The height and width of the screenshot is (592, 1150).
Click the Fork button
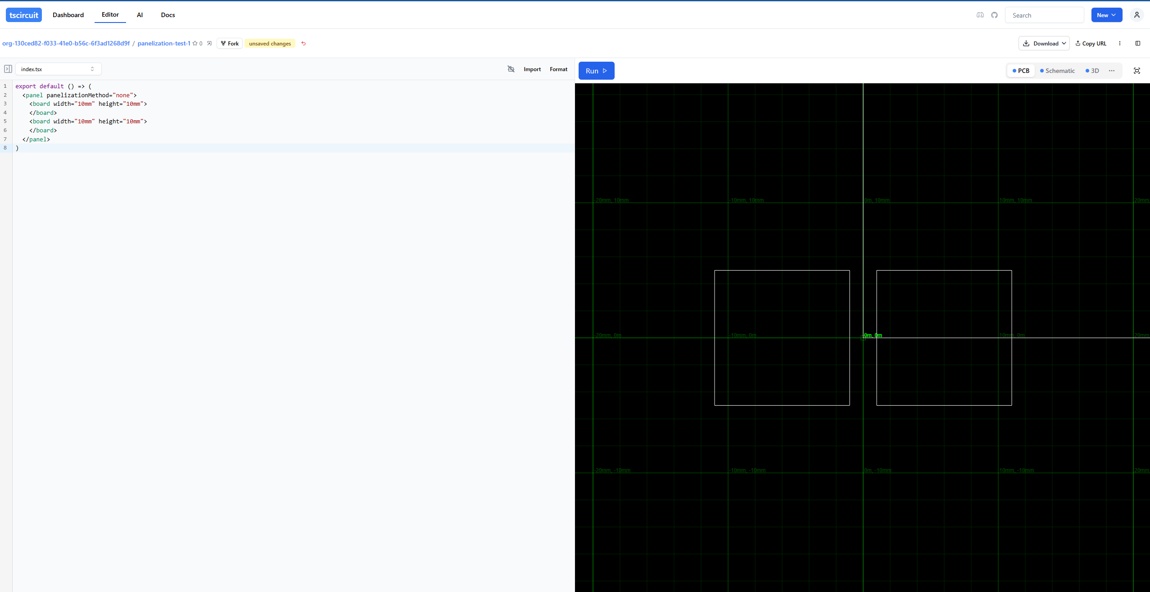229,43
